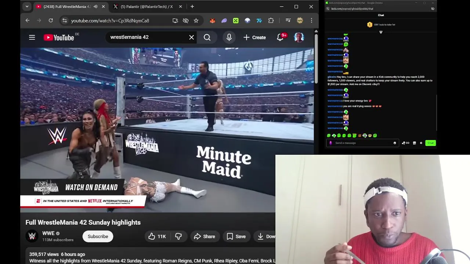This screenshot has height=264, width=470.
Task: Reload the YouTube page
Action: tap(51, 21)
